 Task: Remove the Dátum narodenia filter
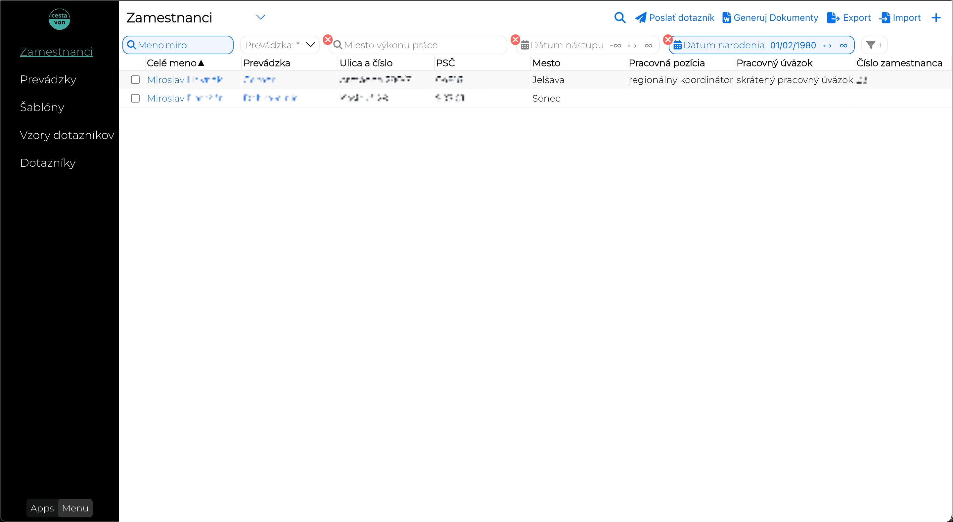tap(668, 39)
